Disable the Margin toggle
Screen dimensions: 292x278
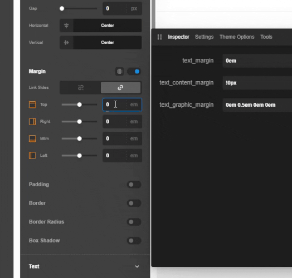pos(134,72)
